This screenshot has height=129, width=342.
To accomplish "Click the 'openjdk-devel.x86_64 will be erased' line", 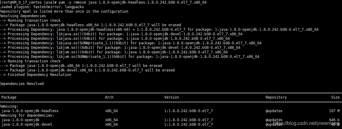I will point(88,70).
